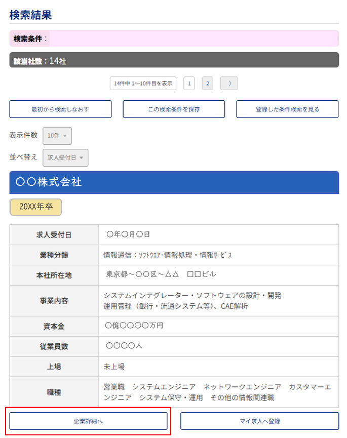Select the 20XX年卒 graduation year badge
347x438 pixels.
coord(35,207)
